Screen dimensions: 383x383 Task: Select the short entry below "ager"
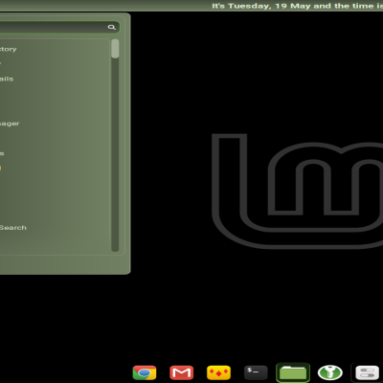2,153
